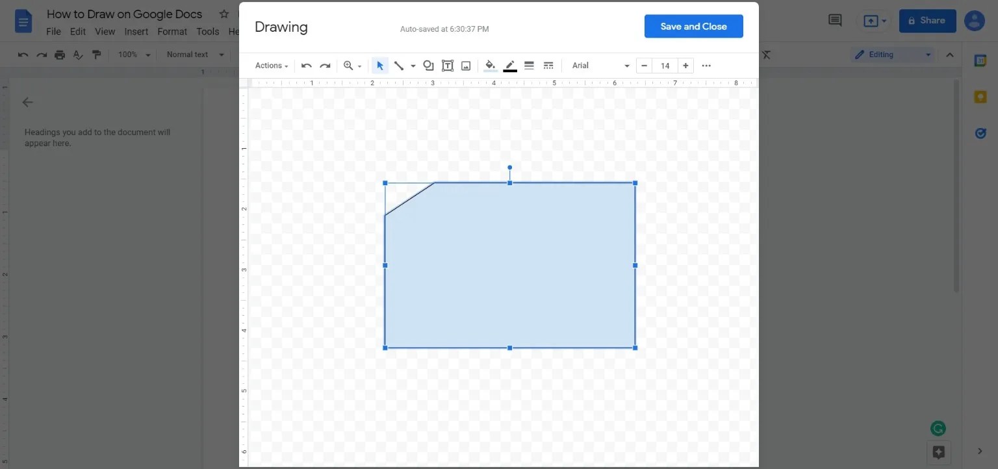Select the arrow Select tool
998x469 pixels.
point(380,65)
